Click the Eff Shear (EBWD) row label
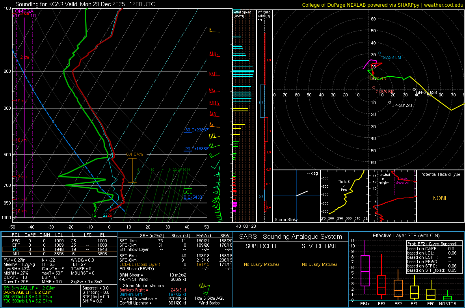The image size is (465, 308). point(136,269)
